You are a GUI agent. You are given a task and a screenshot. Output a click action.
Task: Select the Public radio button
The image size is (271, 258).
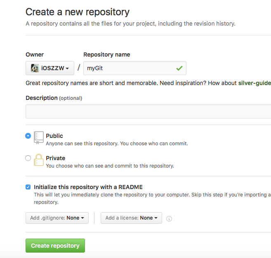click(28, 136)
